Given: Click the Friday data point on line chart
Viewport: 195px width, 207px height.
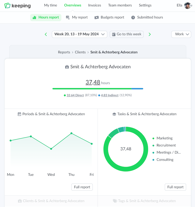Looking at the screenshot, I should 92,144.
